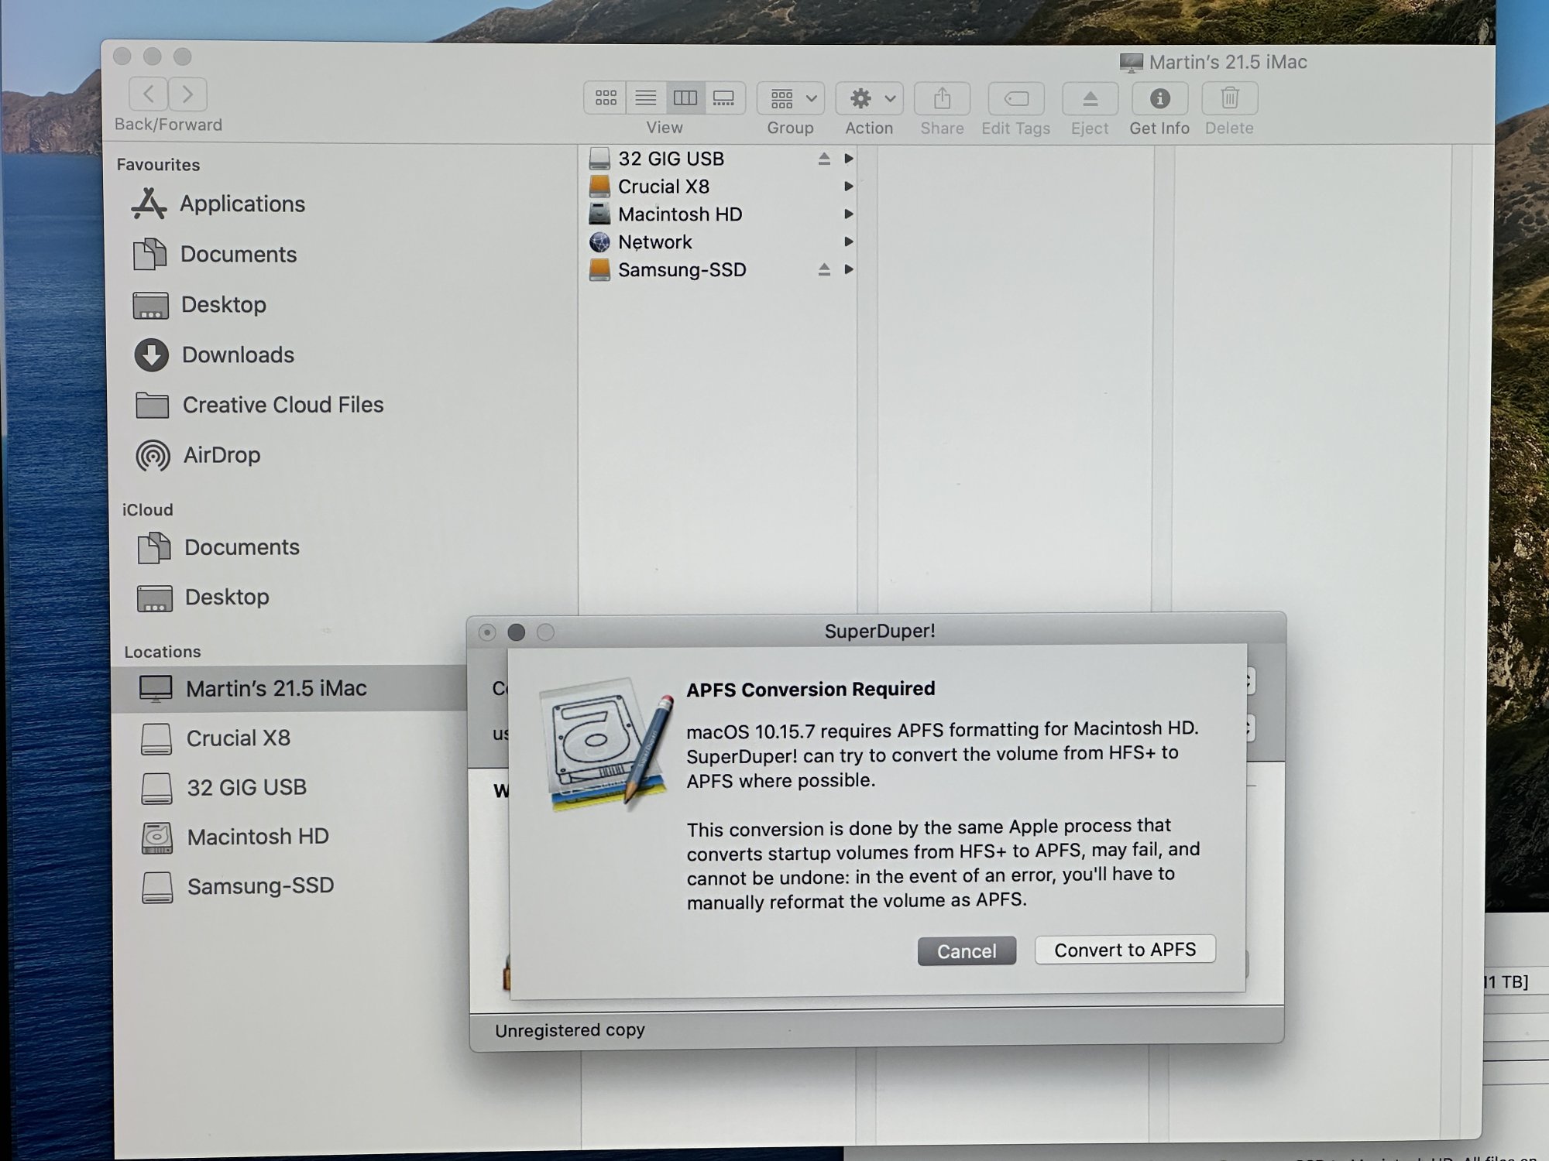The height and width of the screenshot is (1161, 1549).
Task: Eject the 32 GIG USB drive
Action: [824, 159]
